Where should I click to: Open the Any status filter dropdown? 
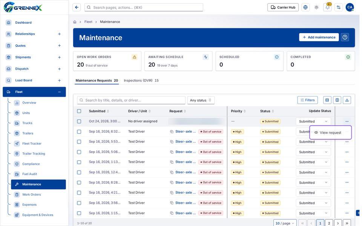(x=201, y=100)
